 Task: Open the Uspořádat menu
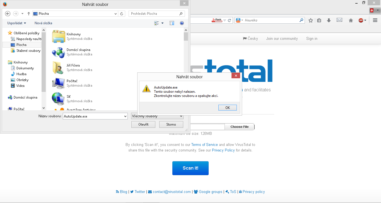coord(17,23)
